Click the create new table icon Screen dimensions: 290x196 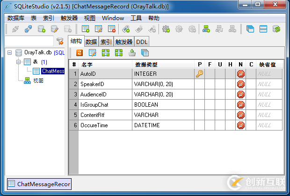pos(86,29)
